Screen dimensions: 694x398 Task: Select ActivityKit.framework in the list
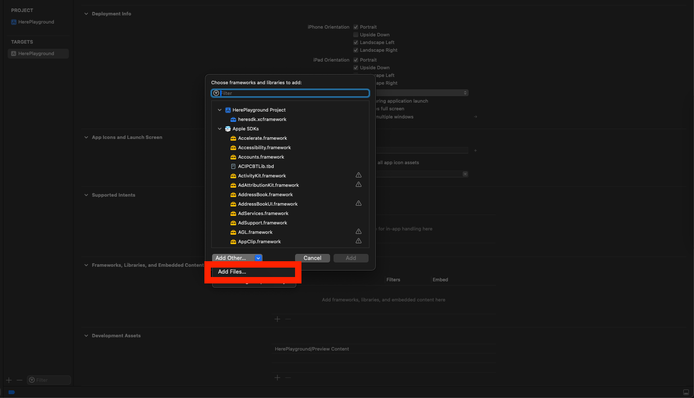(290, 176)
